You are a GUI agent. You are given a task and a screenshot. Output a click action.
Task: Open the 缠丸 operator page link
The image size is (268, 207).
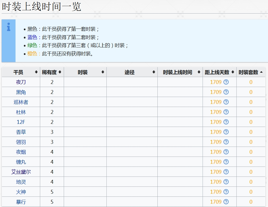coord(21,162)
